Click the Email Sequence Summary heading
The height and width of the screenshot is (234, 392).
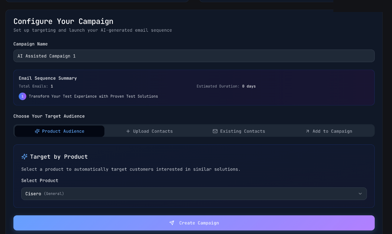(48, 78)
